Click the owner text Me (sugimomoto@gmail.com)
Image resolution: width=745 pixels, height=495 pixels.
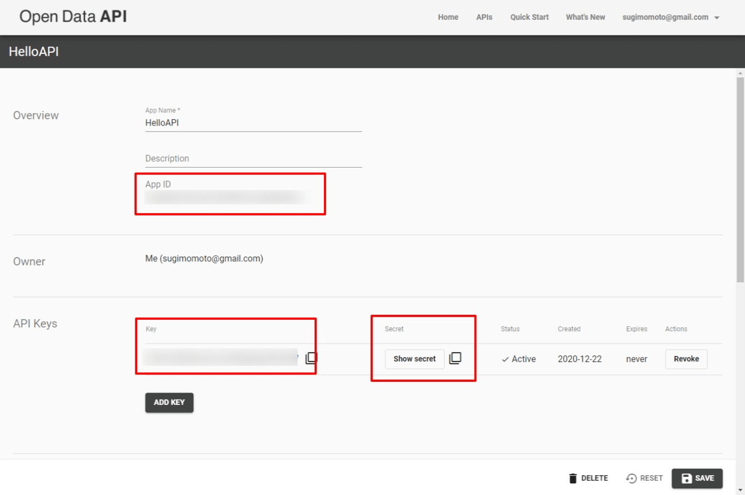click(204, 258)
